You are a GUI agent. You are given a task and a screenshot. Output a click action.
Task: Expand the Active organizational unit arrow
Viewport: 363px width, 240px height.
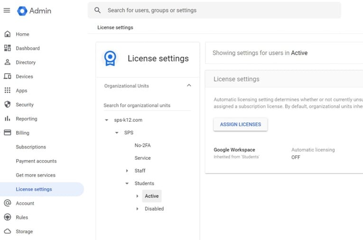[137, 196]
